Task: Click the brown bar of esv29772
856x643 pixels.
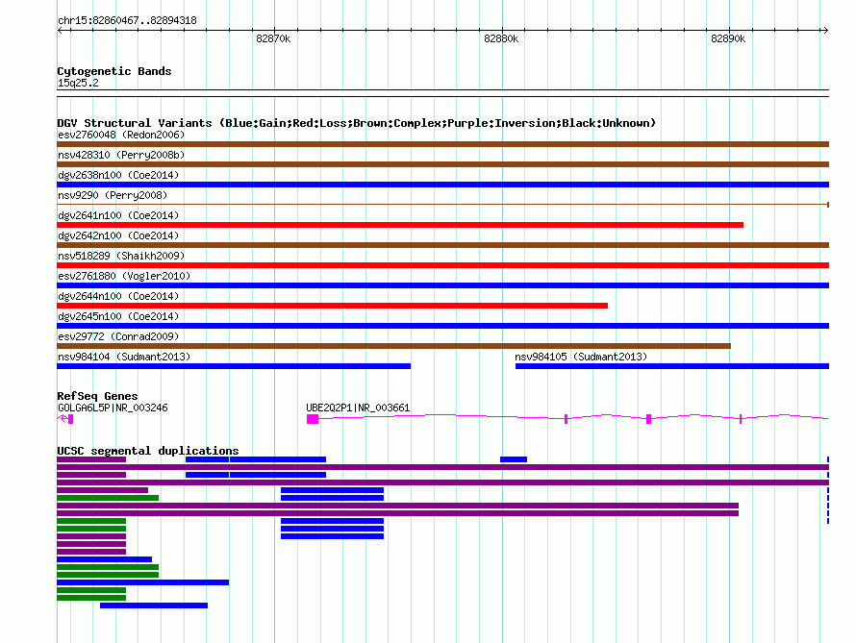Action: pyautogui.click(x=393, y=346)
